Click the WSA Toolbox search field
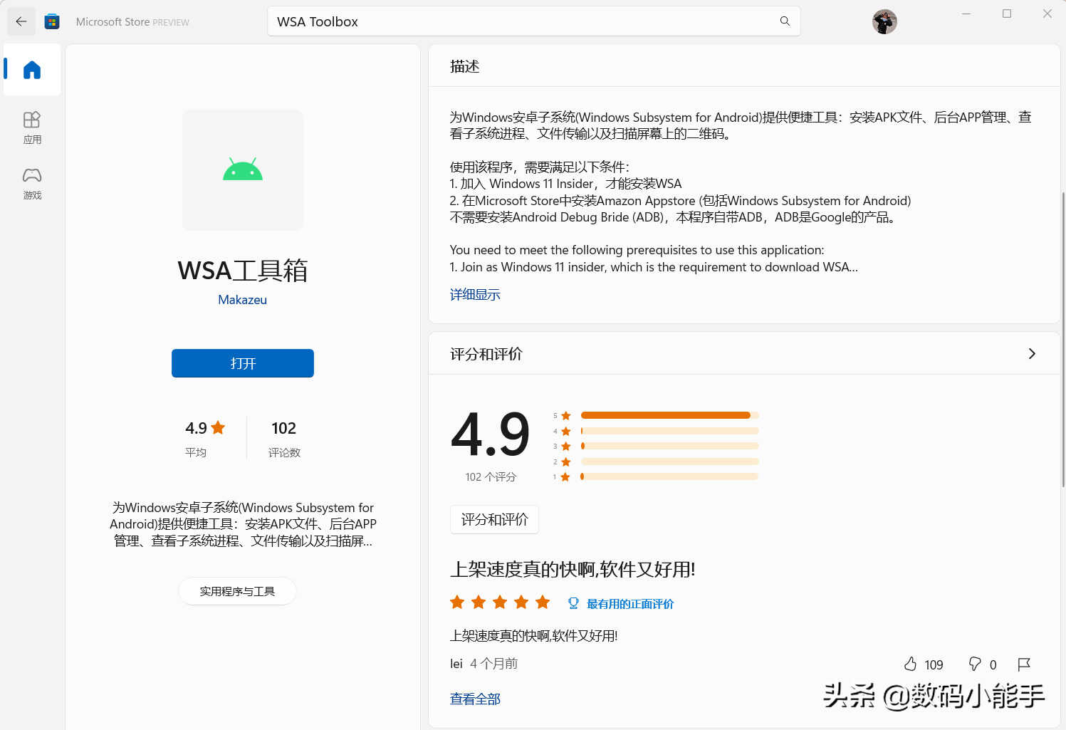The width and height of the screenshot is (1066, 730). pos(534,21)
